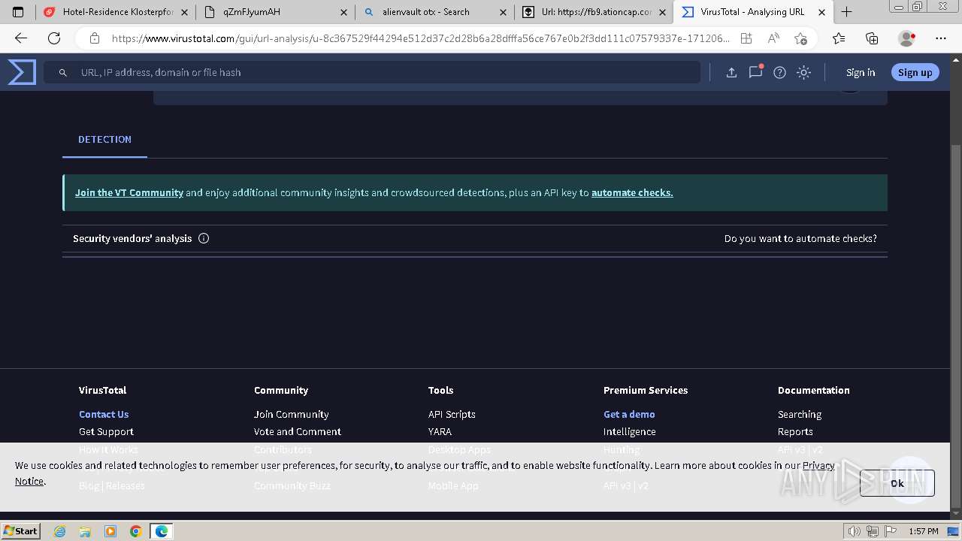This screenshot has width=962, height=541.
Task: Open the browser profile avatar
Action: (x=907, y=38)
